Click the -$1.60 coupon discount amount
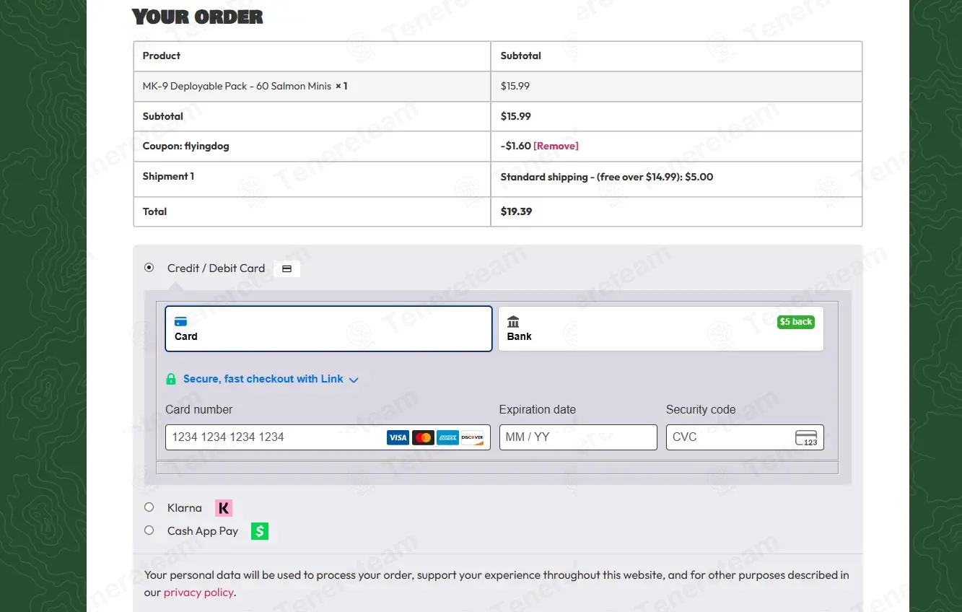Viewport: 962px width, 612px height. click(x=516, y=146)
